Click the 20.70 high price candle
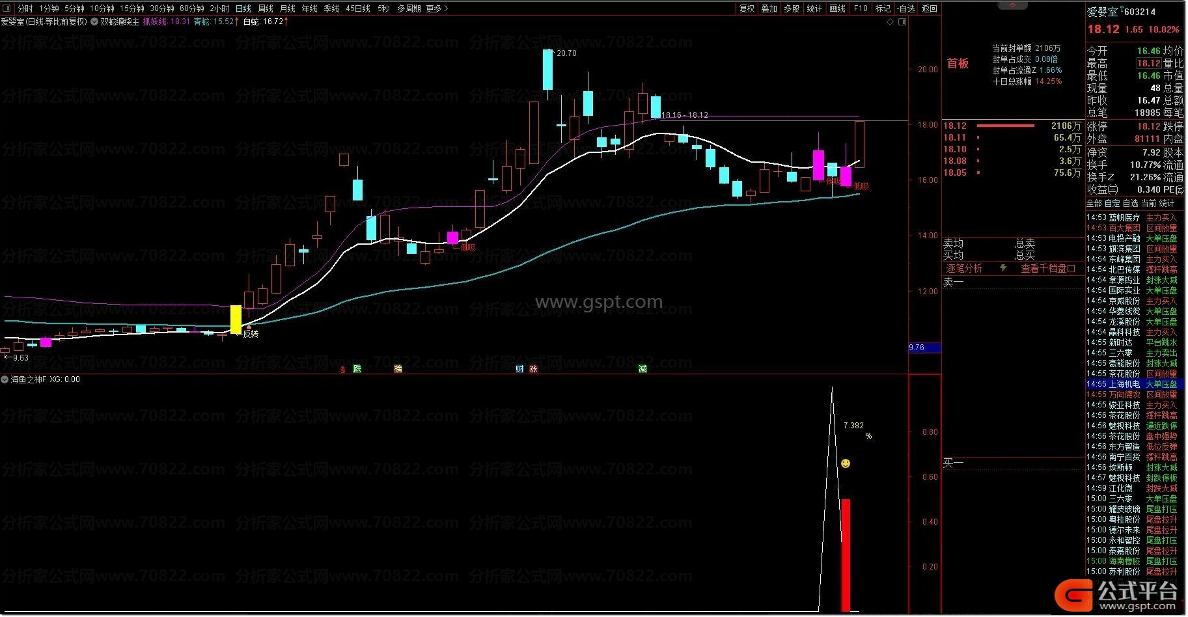 point(548,70)
